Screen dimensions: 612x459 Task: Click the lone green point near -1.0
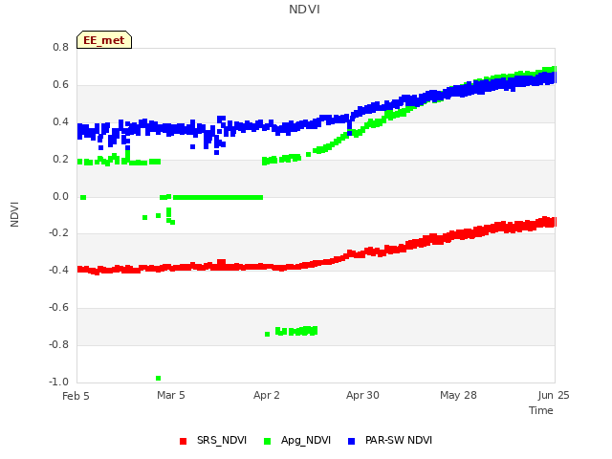[x=158, y=379]
